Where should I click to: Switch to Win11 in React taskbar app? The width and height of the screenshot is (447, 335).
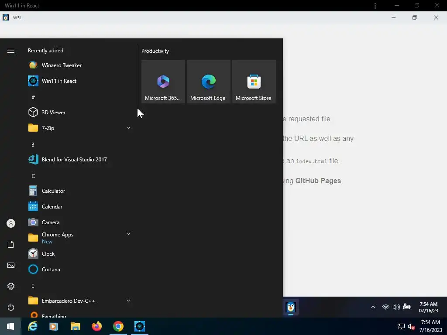[x=140, y=326]
